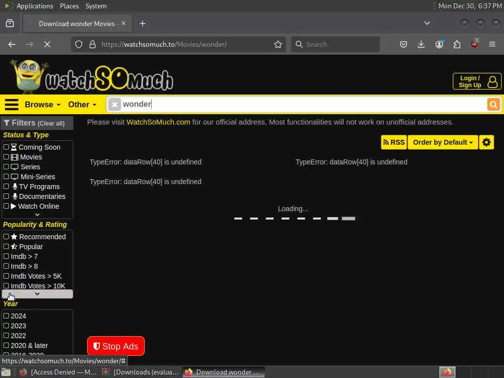Image resolution: width=504 pixels, height=378 pixels.
Task: Open the System menu
Action: (x=96, y=6)
